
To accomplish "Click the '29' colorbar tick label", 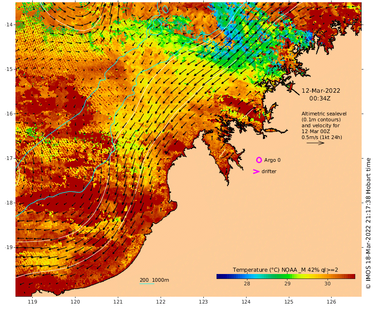I will (287, 284).
